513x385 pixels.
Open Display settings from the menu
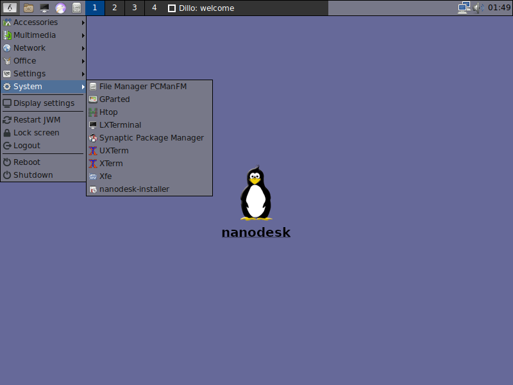44,103
